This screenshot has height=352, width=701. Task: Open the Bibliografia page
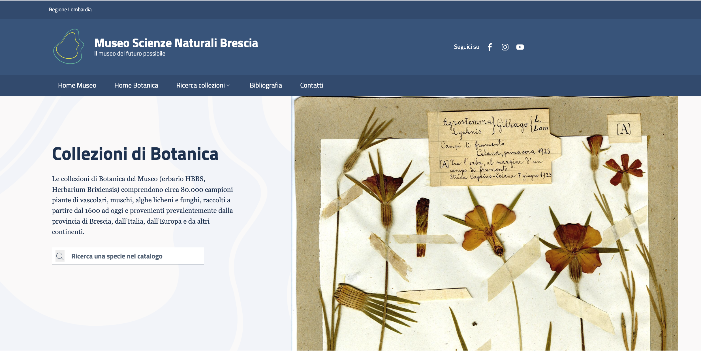[x=266, y=85]
